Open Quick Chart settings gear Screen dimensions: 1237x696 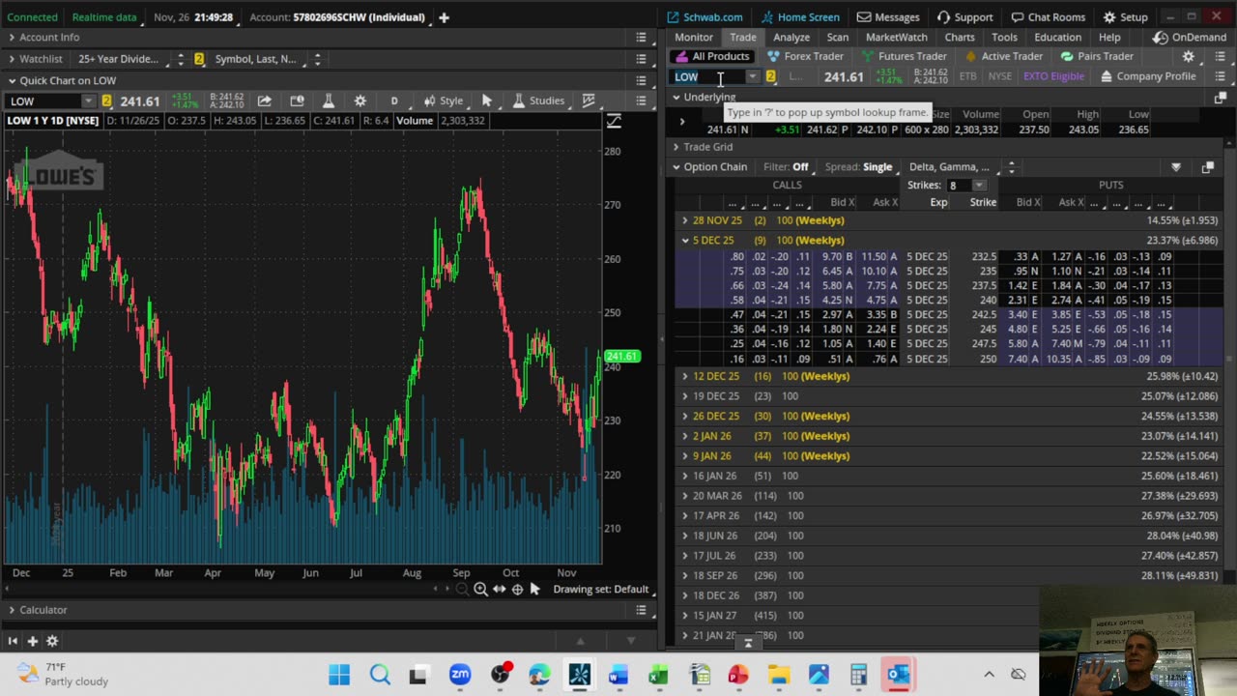[360, 101]
